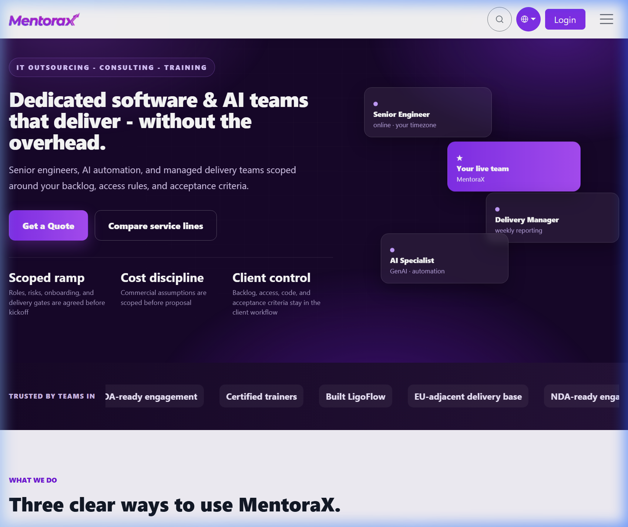Click the EU-adjacent delivery base chip
This screenshot has height=527, width=628.
click(468, 396)
